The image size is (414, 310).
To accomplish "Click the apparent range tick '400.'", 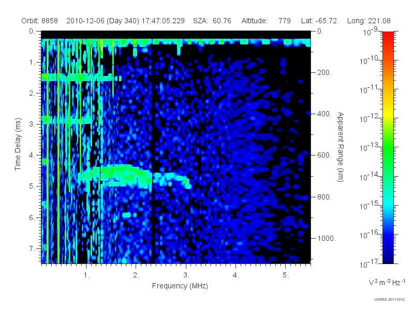I will (x=324, y=114).
